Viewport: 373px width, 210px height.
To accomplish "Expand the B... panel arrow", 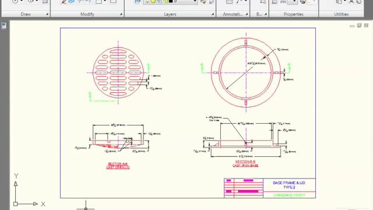I will (266, 14).
